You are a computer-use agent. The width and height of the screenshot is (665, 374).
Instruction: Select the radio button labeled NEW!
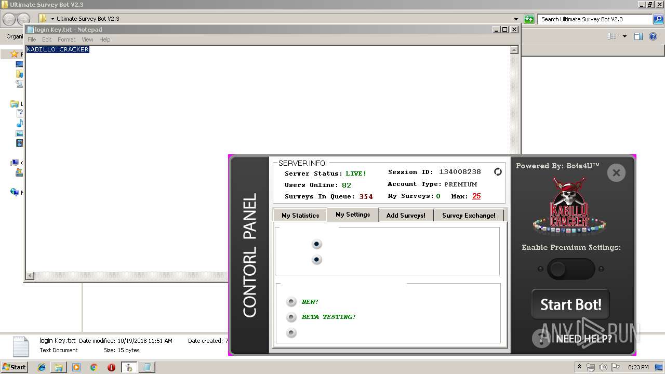coord(291,302)
